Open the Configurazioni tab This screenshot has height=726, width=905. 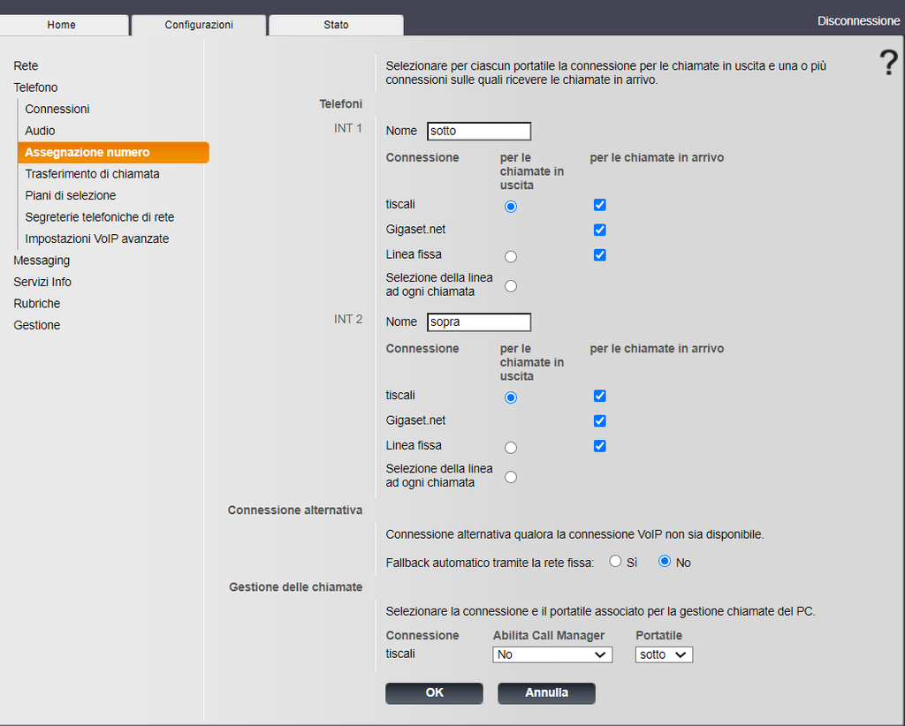point(199,25)
